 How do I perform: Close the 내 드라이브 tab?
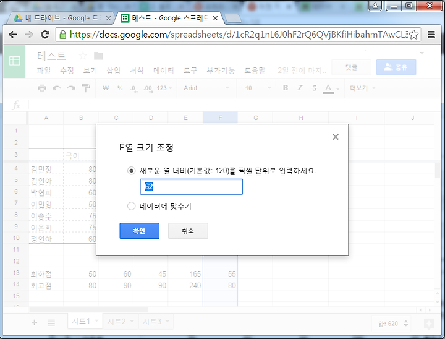pos(108,18)
